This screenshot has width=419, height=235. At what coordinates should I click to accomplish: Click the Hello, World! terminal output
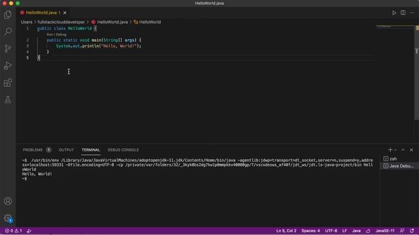(37, 174)
